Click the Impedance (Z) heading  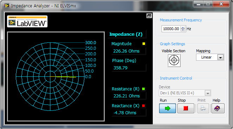126,34
